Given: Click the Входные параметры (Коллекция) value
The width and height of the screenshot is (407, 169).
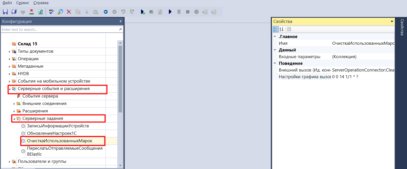Looking at the screenshot, I should pyautogui.click(x=363, y=57).
